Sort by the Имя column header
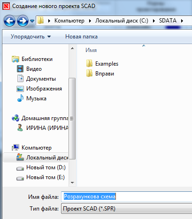Image resolution: width=192 pixels, height=219 pixels. [x=91, y=50]
